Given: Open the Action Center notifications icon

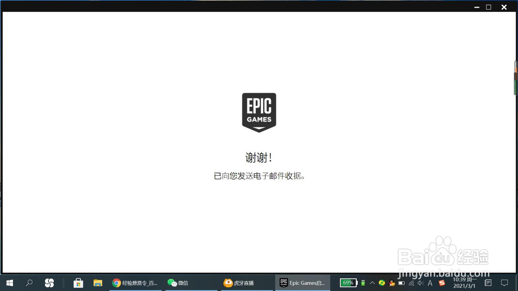Looking at the screenshot, I should [504, 283].
